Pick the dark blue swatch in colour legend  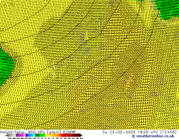pos(27,135)
